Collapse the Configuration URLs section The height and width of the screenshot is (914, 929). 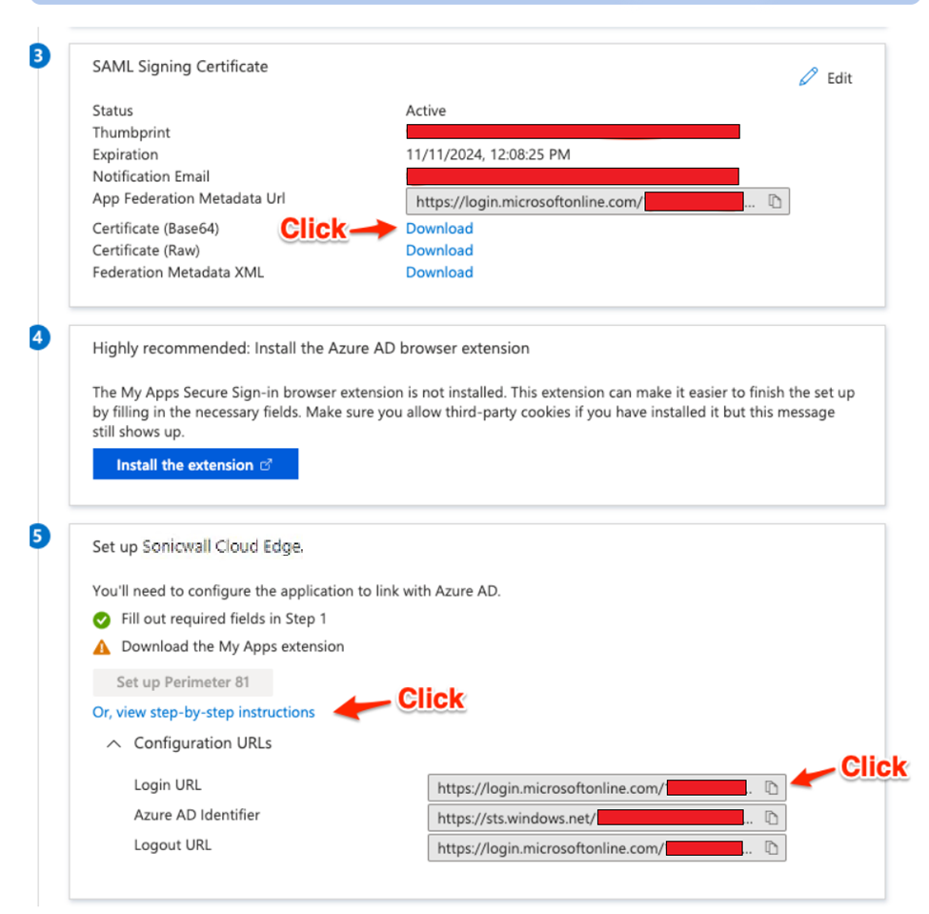coord(113,743)
